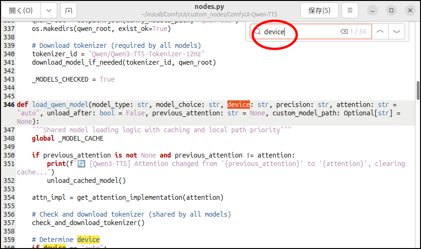Clear the search field with backspace icon

pyautogui.click(x=344, y=31)
